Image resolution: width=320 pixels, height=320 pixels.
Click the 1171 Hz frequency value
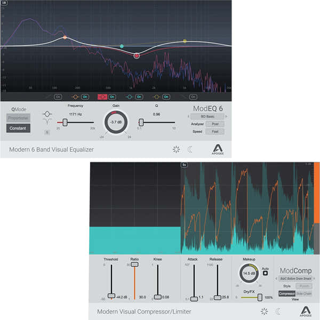coord(76,114)
